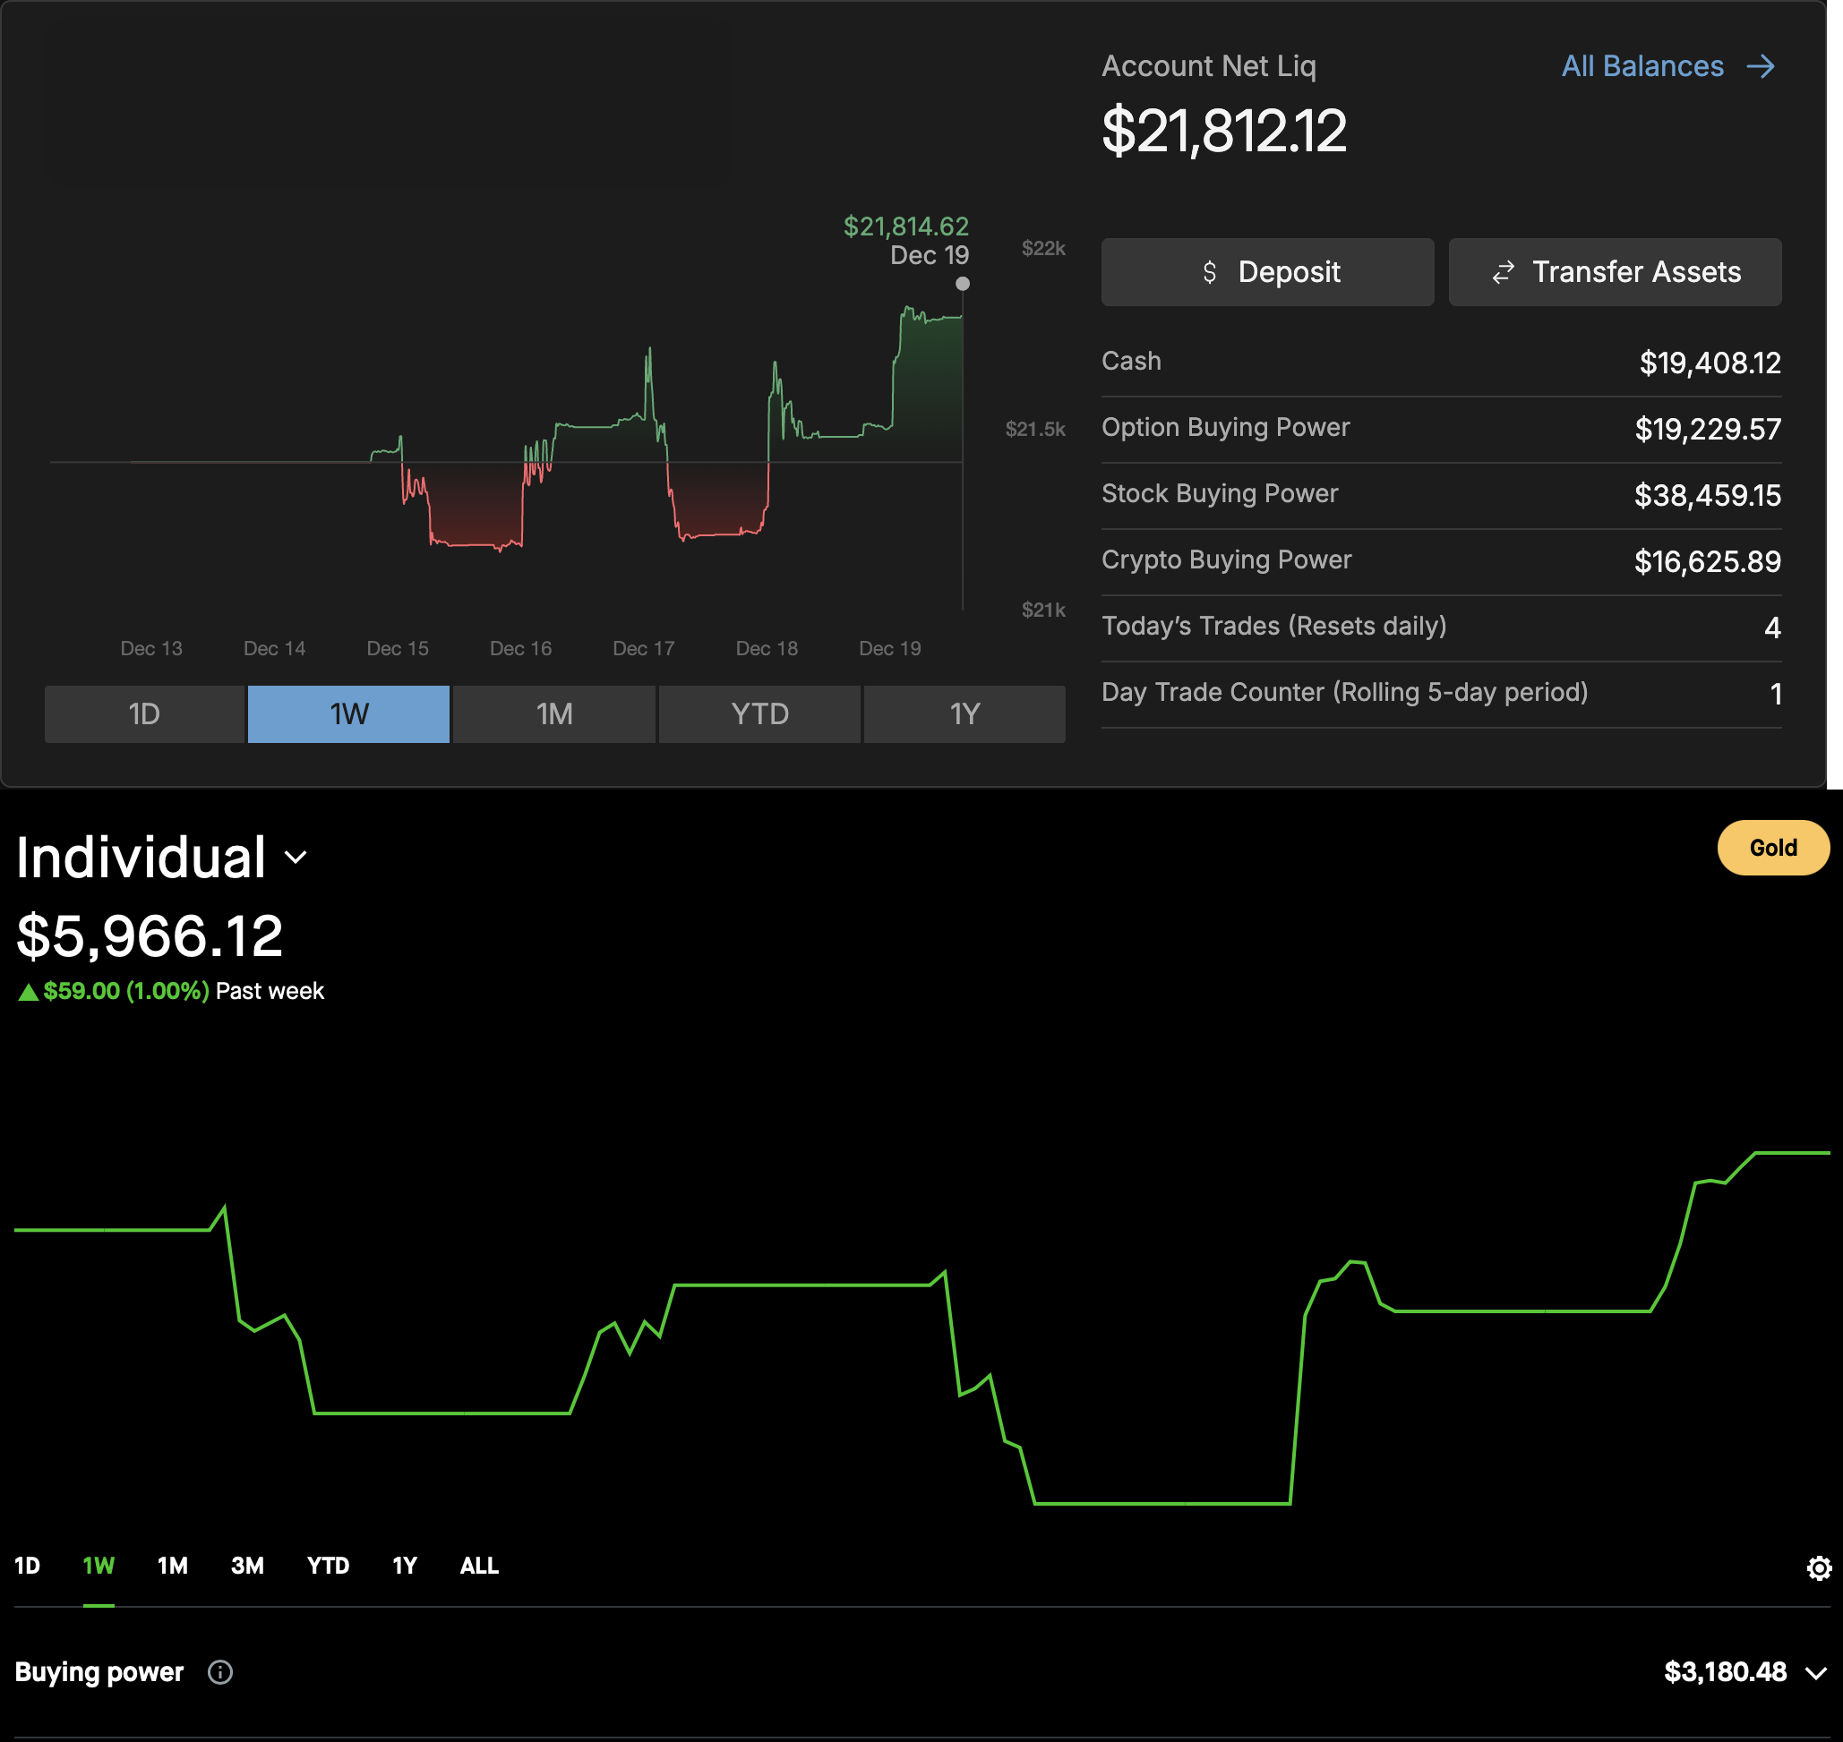This screenshot has height=1742, width=1843.
Task: Click the Gold membership badge
Action: point(1772,848)
